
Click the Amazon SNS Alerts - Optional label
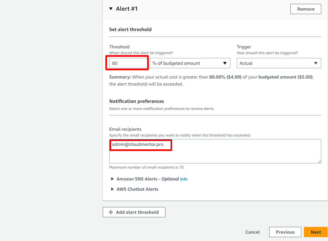(x=147, y=179)
